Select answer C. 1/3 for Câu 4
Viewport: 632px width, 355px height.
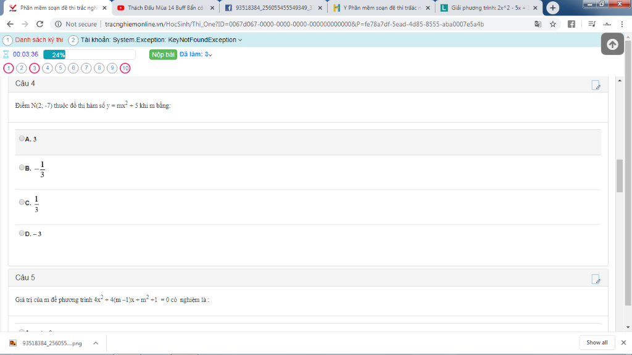point(22,202)
